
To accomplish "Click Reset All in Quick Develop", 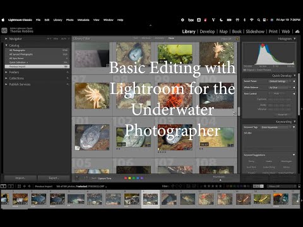I will tap(282, 115).
